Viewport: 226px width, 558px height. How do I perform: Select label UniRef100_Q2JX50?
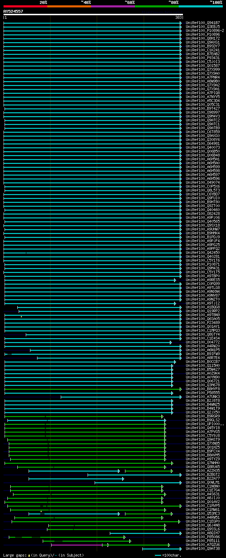click(x=203, y=412)
